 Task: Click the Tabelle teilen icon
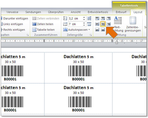click(34, 30)
